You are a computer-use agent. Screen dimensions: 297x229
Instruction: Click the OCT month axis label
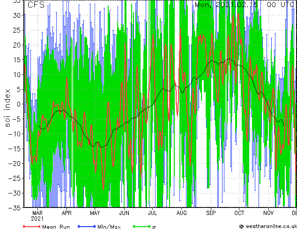tap(239, 213)
